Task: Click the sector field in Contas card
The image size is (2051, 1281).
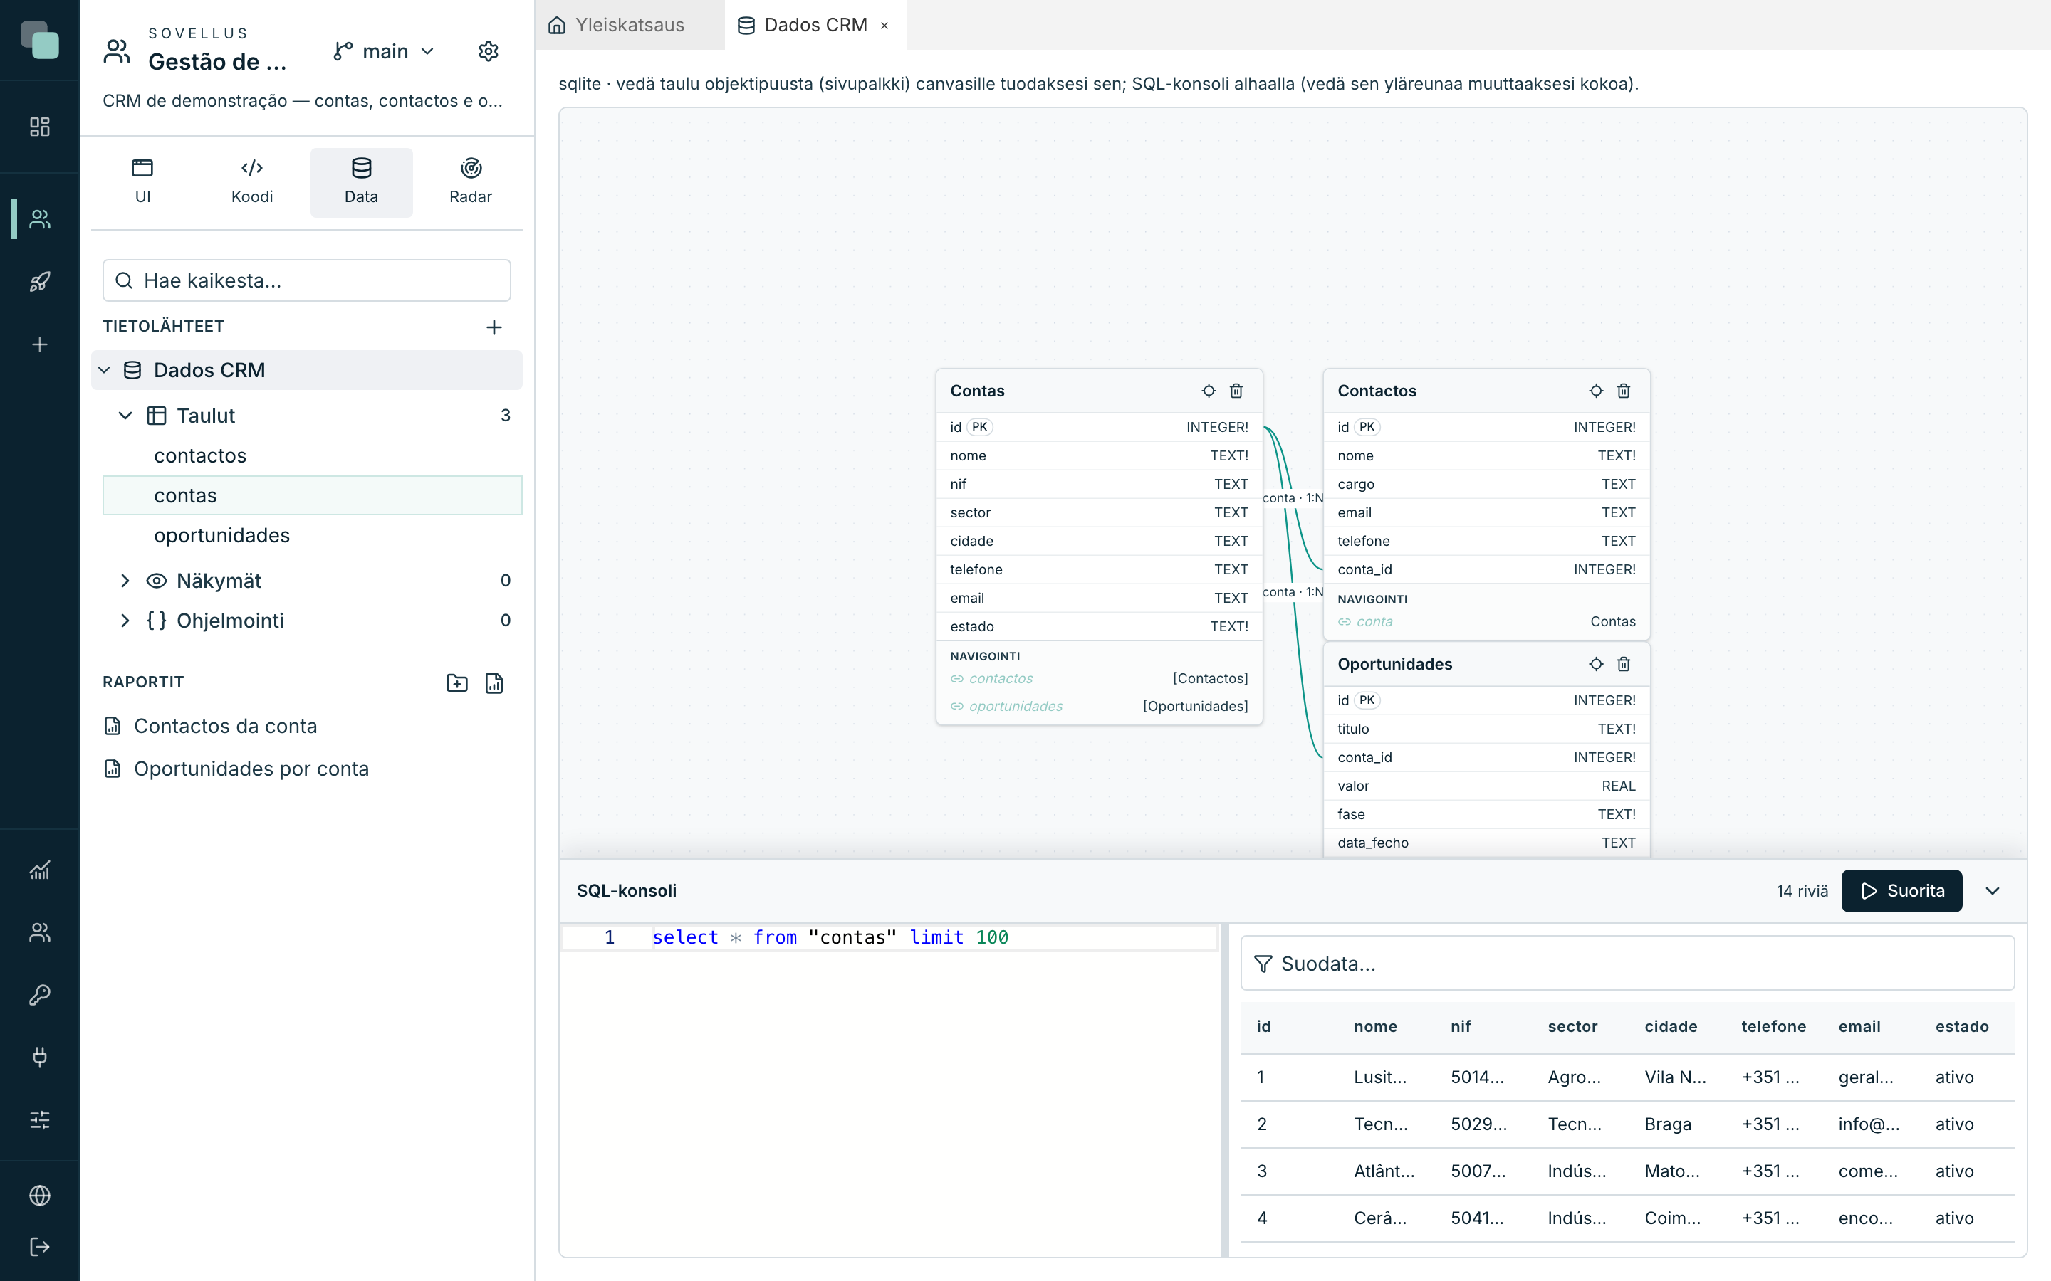Action: click(1100, 512)
